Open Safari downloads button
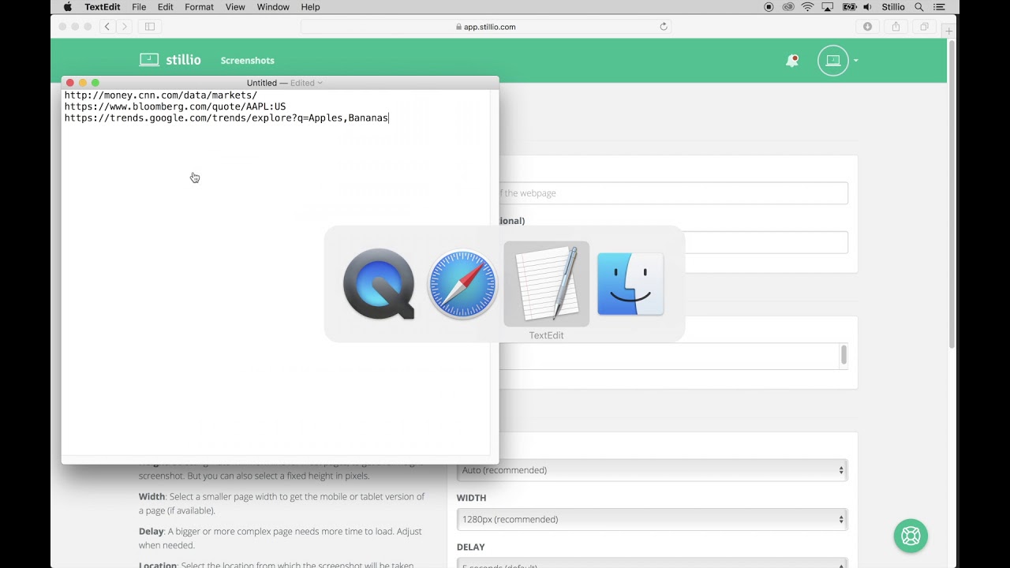Viewport: 1010px width, 568px height. coord(868,27)
